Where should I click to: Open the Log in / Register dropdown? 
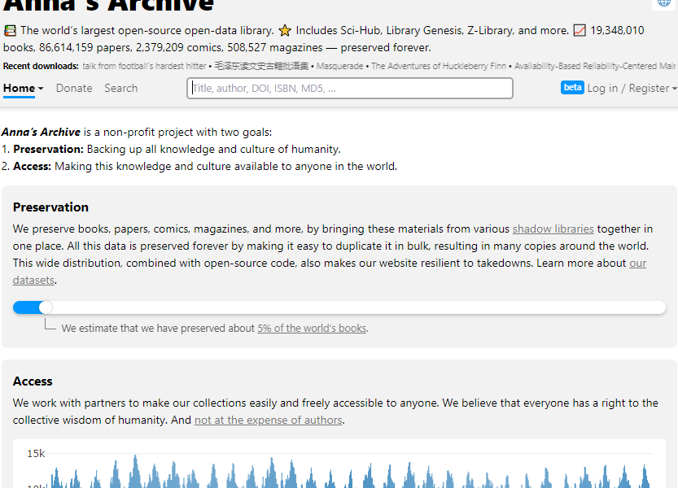tap(632, 88)
